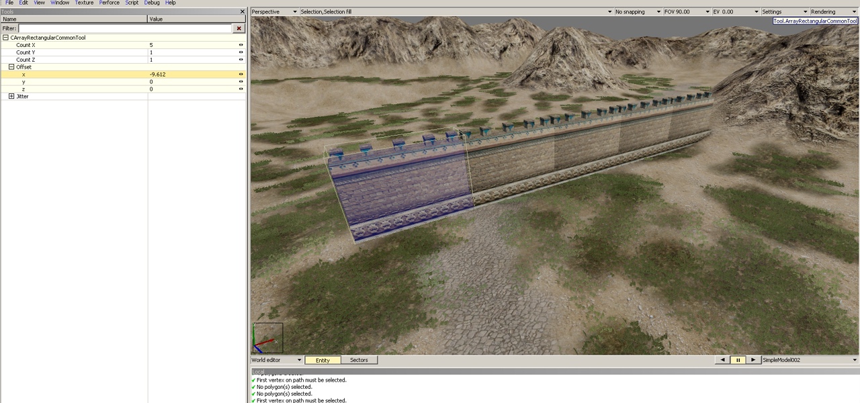Click the Count Y spinner arrows
Screen dimensions: 860x403
tap(241, 52)
